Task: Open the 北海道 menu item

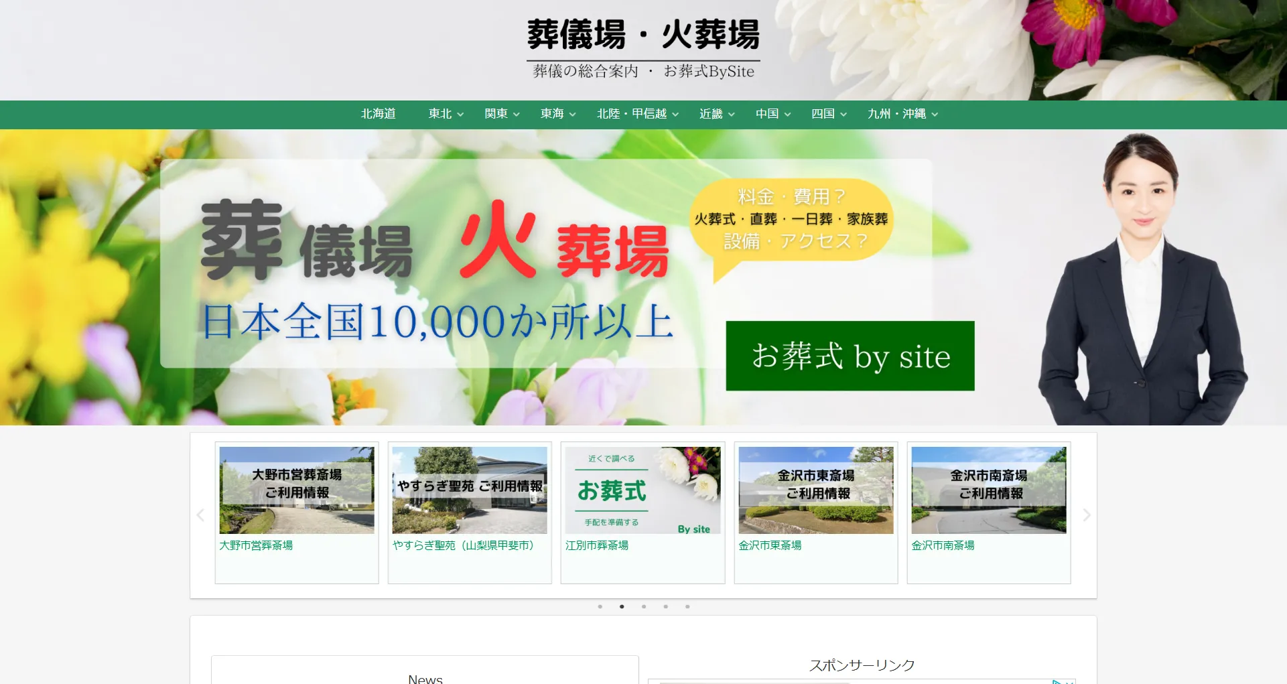Action: (x=379, y=115)
